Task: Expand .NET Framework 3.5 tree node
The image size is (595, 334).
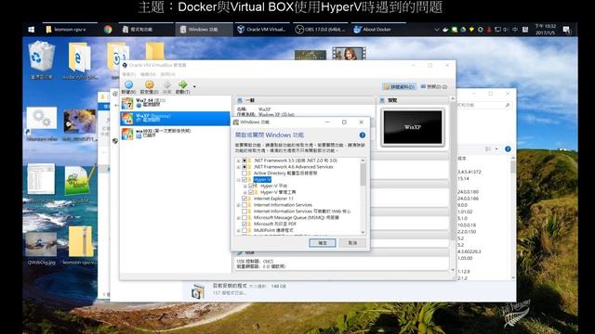Action: coord(239,161)
